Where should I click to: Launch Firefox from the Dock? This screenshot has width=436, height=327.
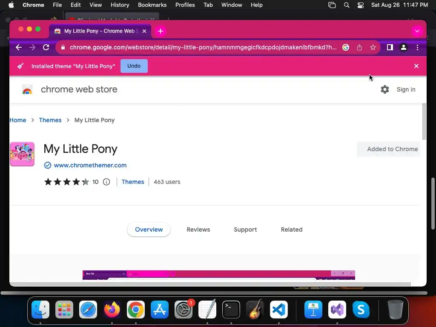[112, 310]
